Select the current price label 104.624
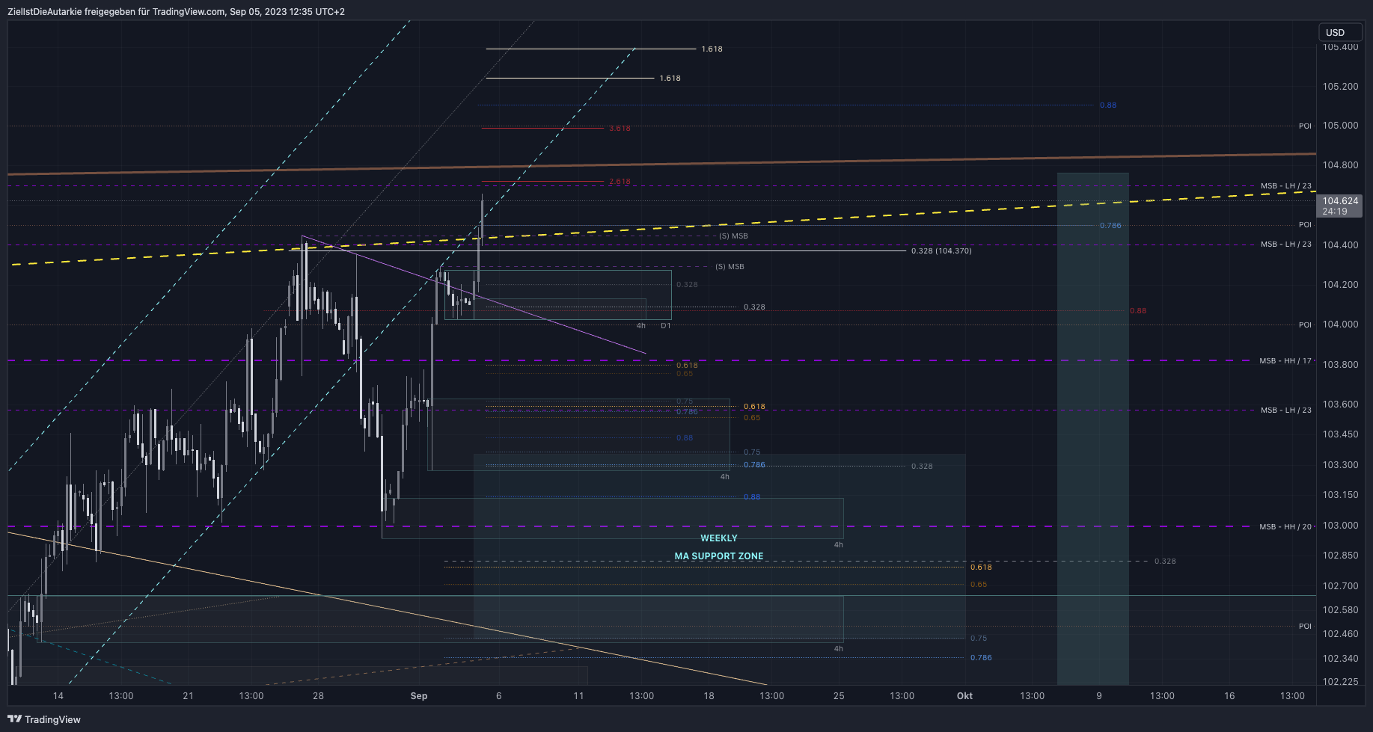The image size is (1373, 732). click(1340, 201)
